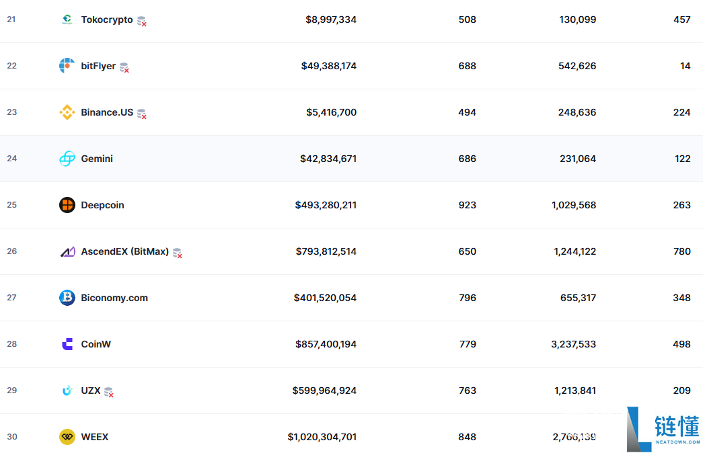Click Gemini volume $42,834,671

(x=328, y=159)
